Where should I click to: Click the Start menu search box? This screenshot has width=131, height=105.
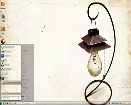click(11, 98)
